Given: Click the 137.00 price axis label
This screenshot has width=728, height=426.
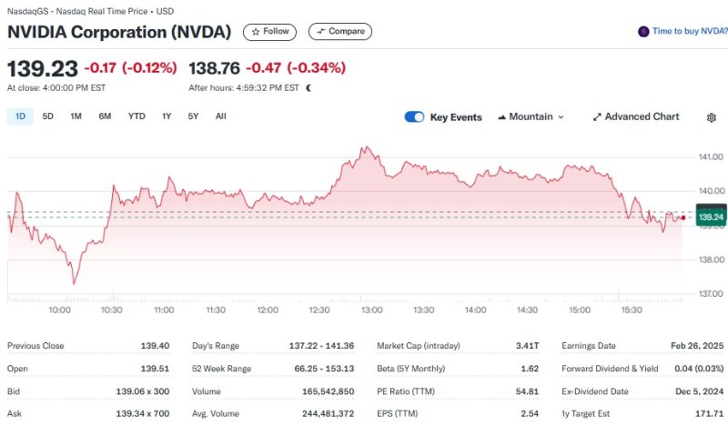Looking at the screenshot, I should click(711, 294).
